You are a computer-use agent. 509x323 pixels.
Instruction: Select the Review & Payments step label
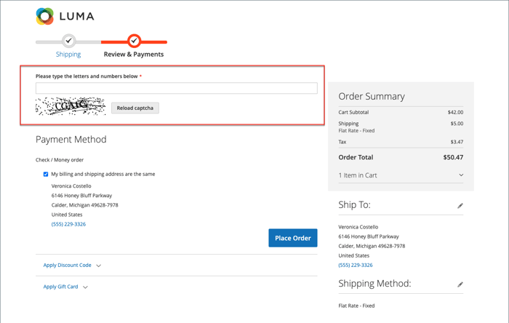(x=134, y=54)
